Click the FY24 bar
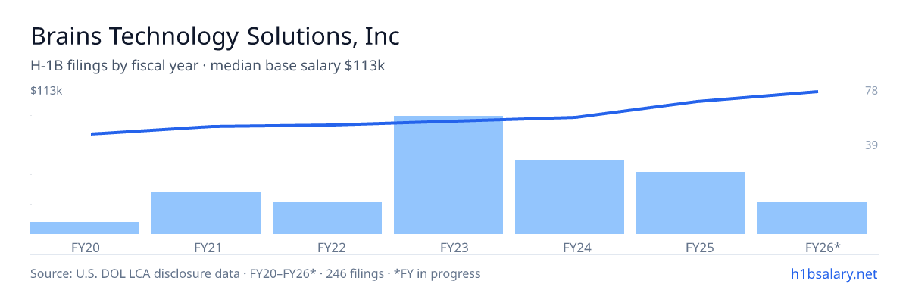Screen dimensions: 909x303 coord(570,197)
